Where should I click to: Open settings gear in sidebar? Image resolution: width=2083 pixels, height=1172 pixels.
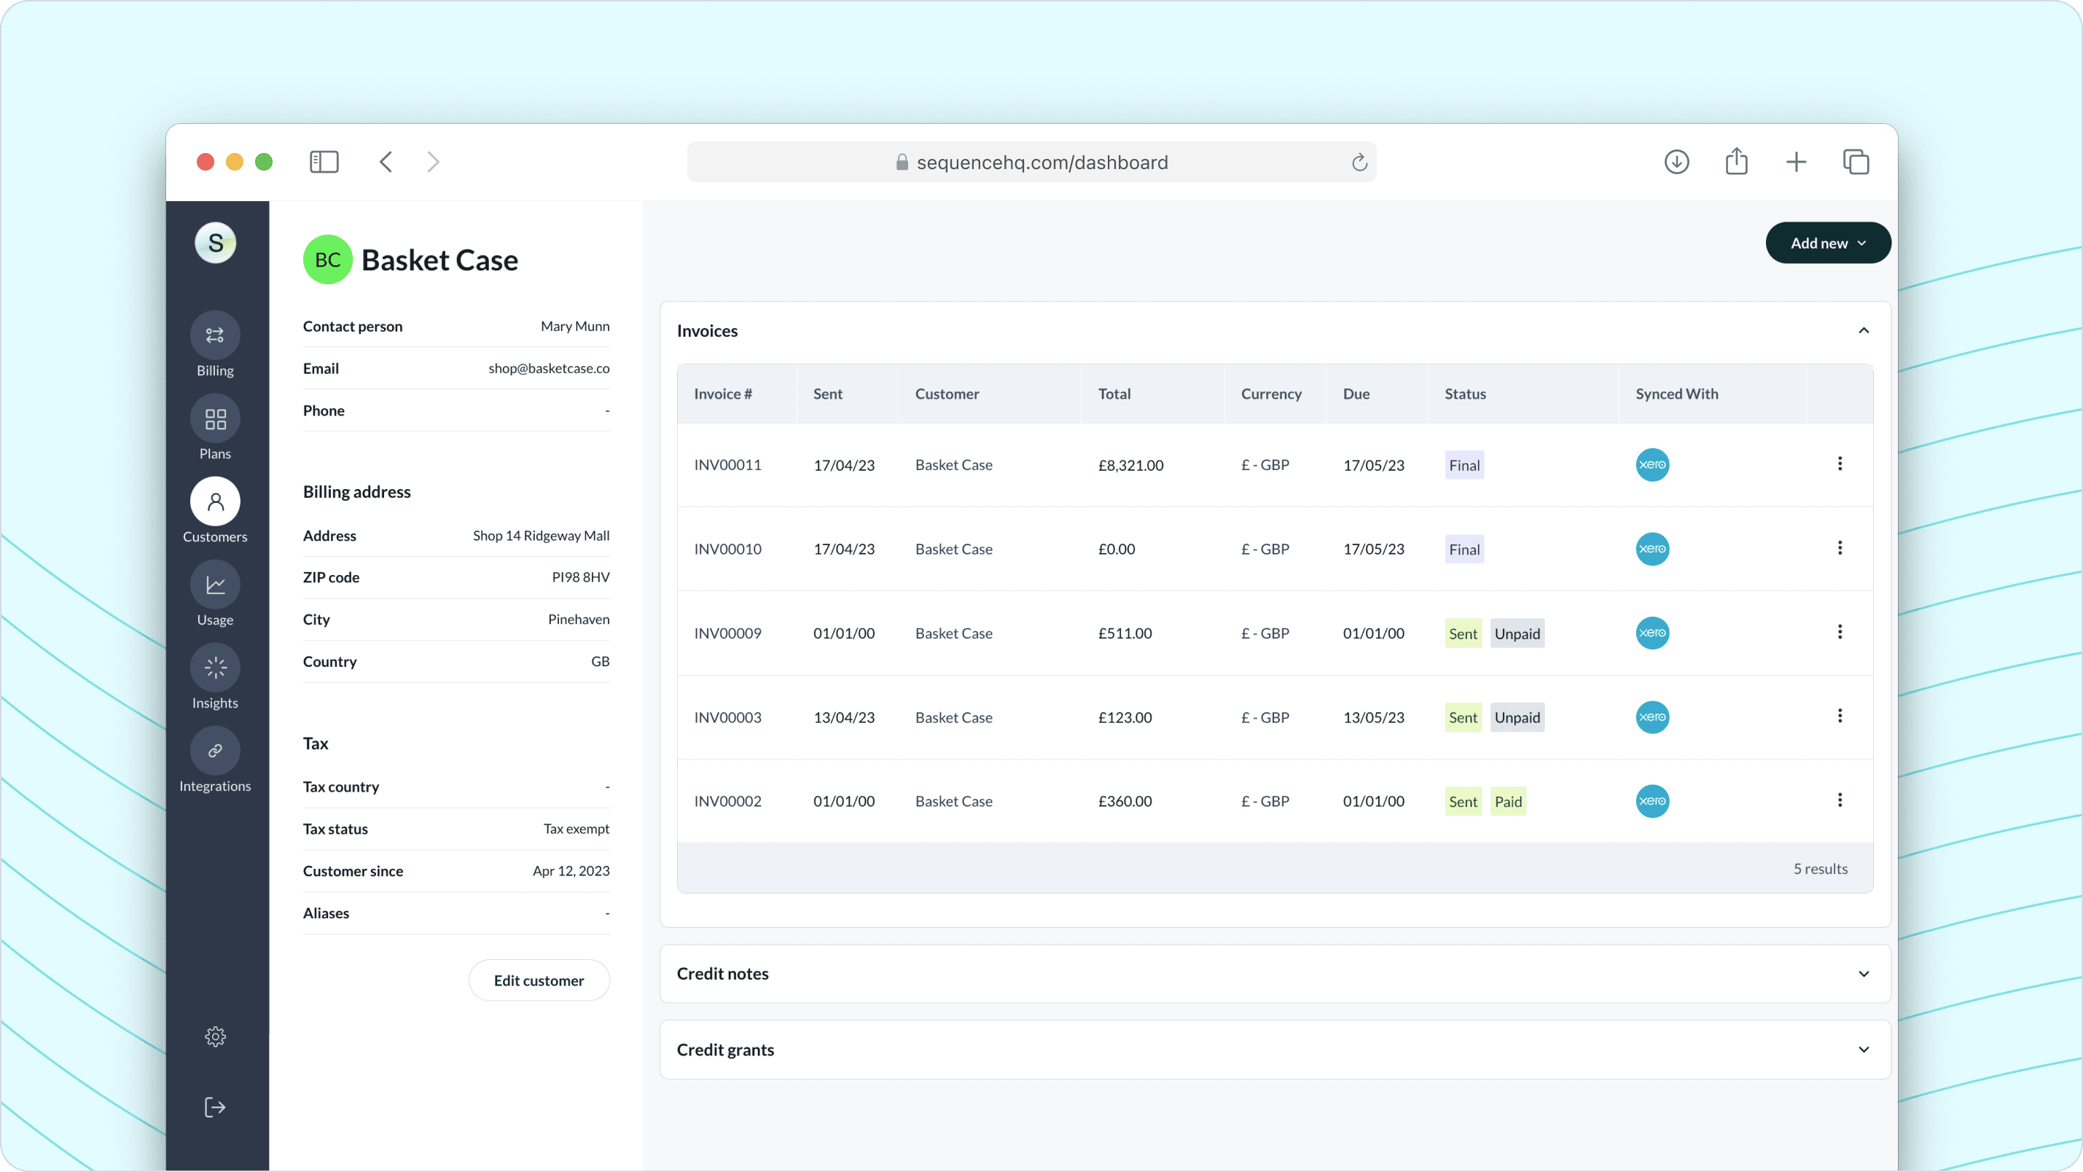pyautogui.click(x=215, y=1036)
